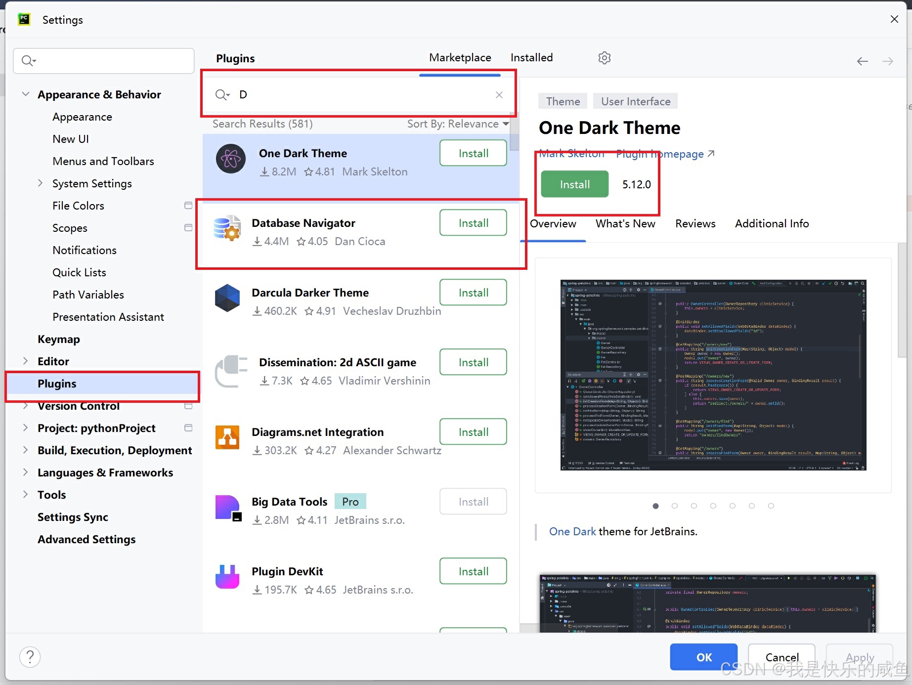The height and width of the screenshot is (685, 912).
Task: Click the settings search magnifier icon
Action: pyautogui.click(x=29, y=61)
